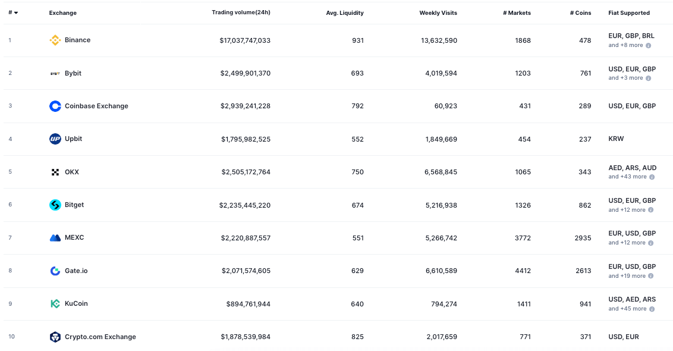673x351 pixels.
Task: Click the MEXC exchange logo
Action: [55, 237]
